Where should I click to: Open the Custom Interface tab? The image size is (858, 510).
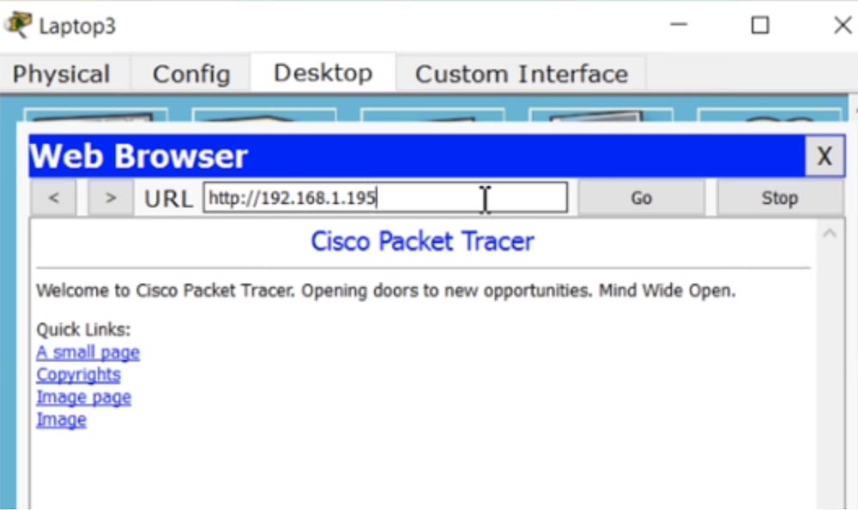coord(521,74)
